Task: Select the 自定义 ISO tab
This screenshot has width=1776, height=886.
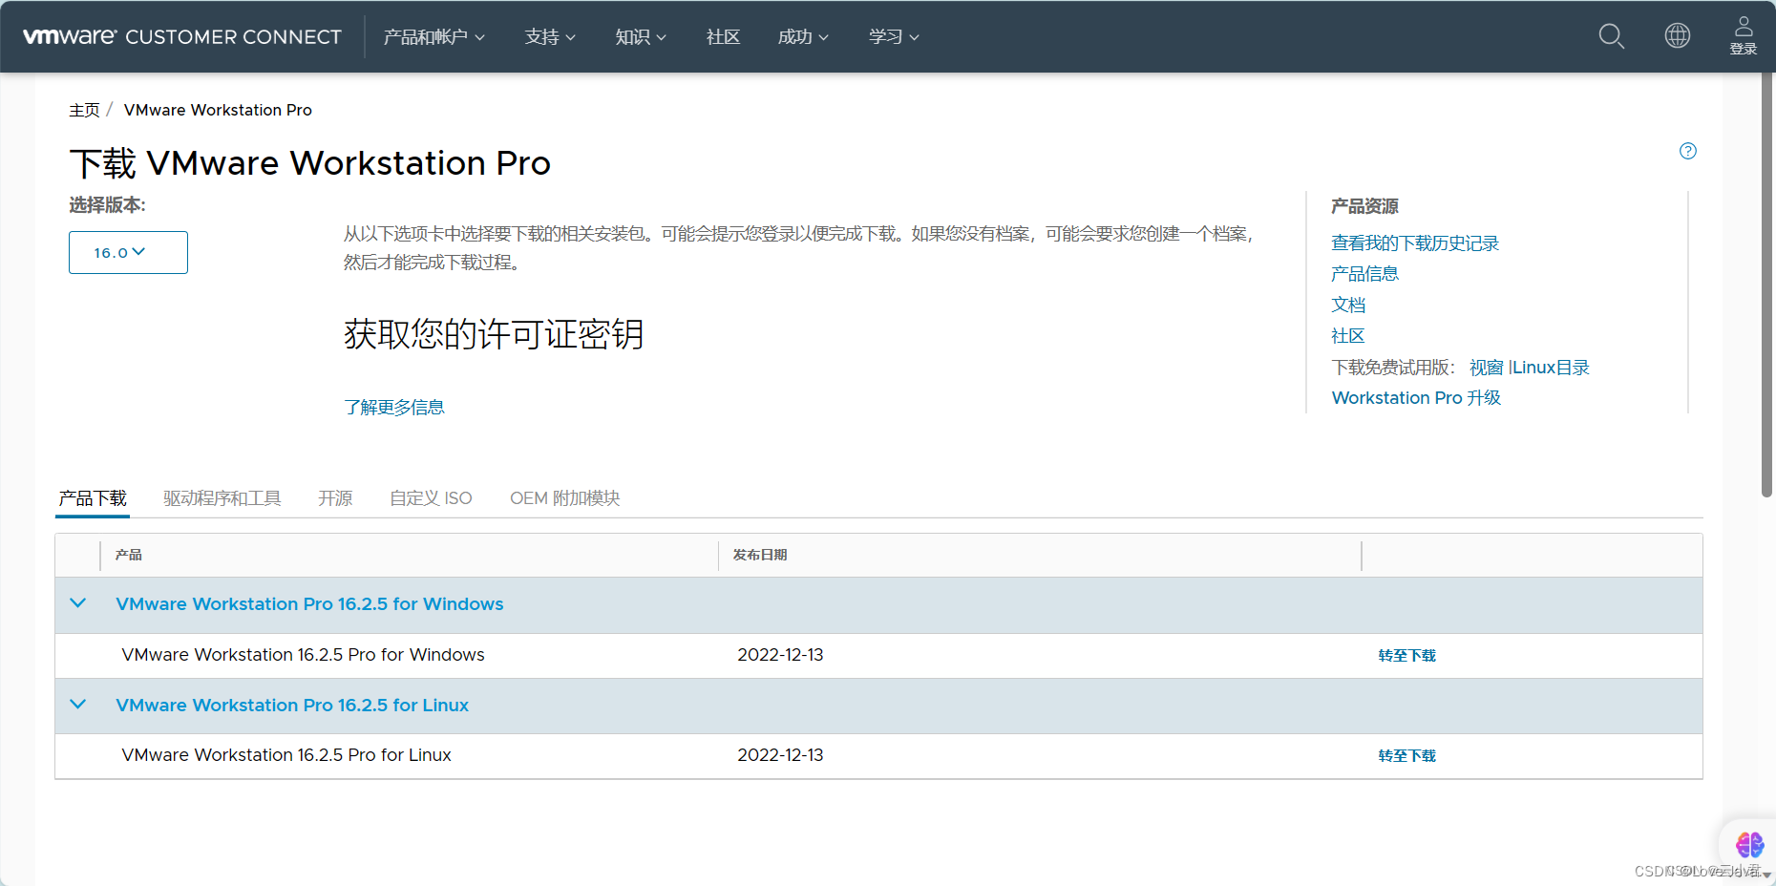Action: pyautogui.click(x=431, y=498)
